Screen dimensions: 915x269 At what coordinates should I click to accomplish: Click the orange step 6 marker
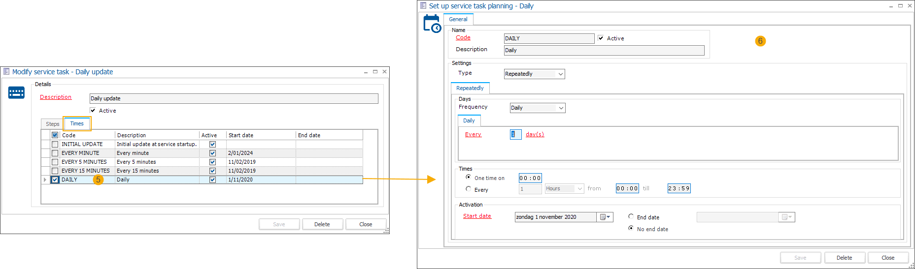(x=760, y=41)
